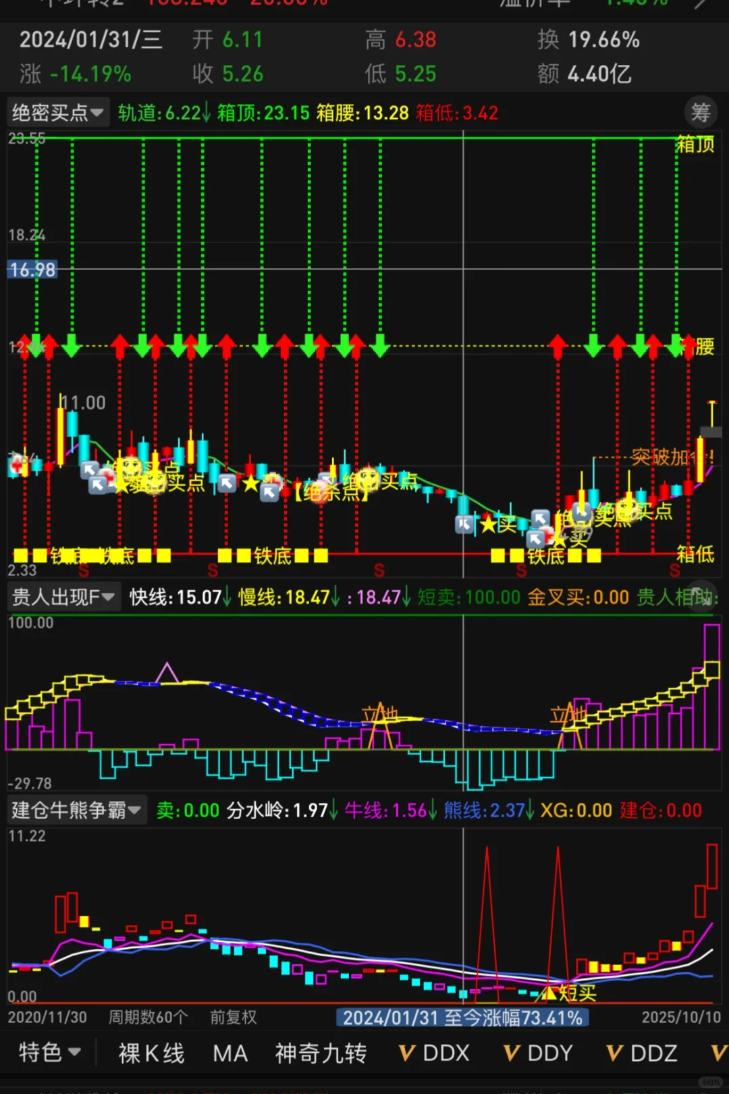Open the 建仓牛熊争霸 indicator dropdown
The height and width of the screenshot is (1094, 729).
click(76, 810)
